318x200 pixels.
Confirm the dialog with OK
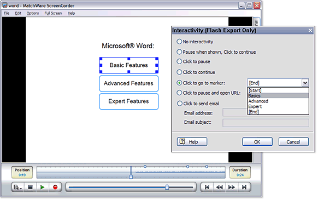tap(257, 142)
